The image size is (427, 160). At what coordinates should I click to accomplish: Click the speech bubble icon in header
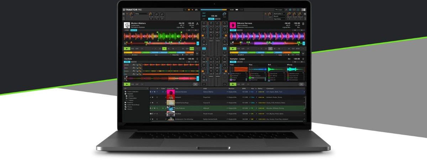point(294,10)
